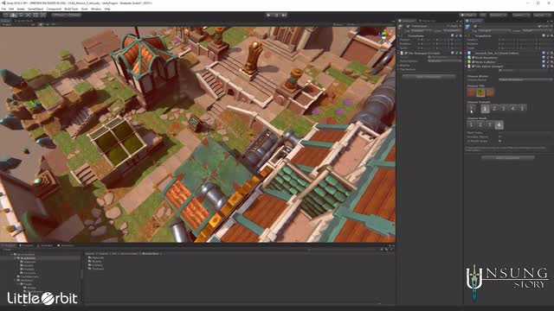Click the Materials folder in project content list
Image resolution: width=554 pixels, height=311 pixels.
pos(96,257)
